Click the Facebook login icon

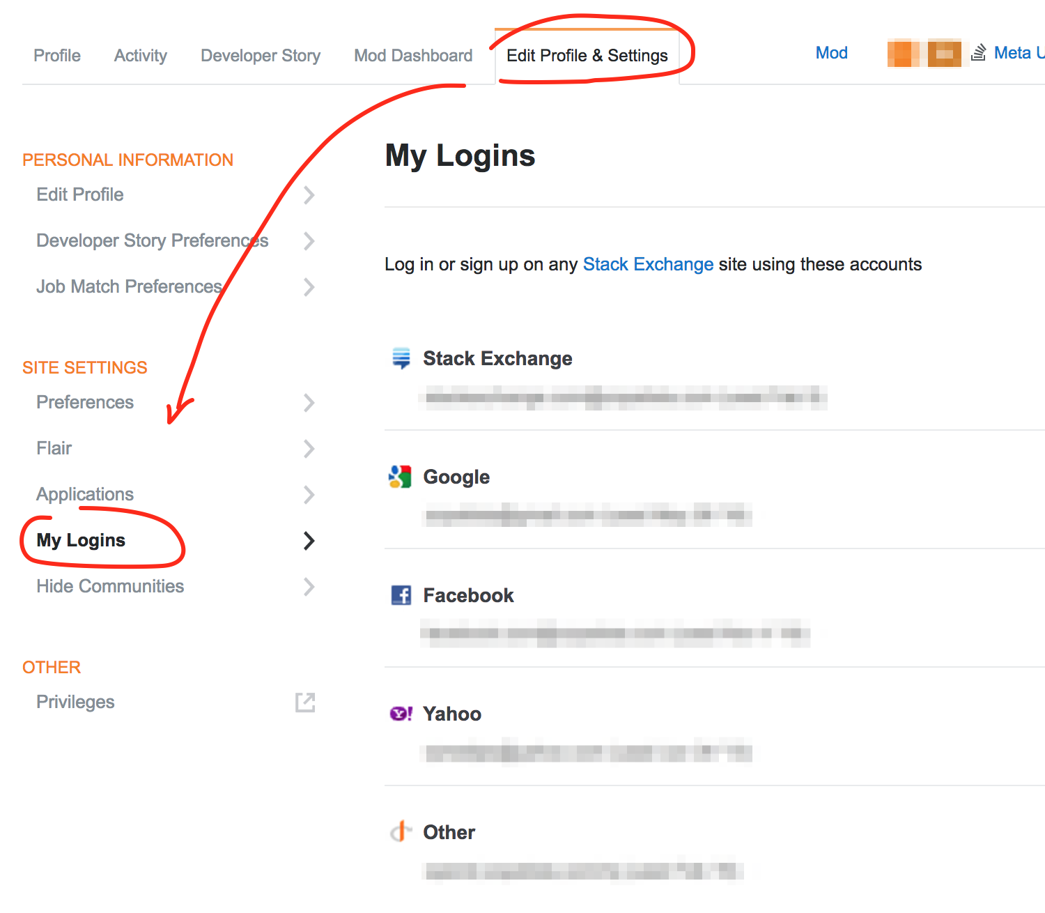click(401, 595)
